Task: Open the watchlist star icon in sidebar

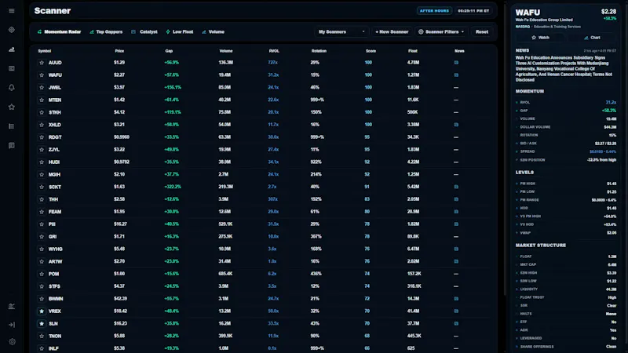Action: (12, 107)
